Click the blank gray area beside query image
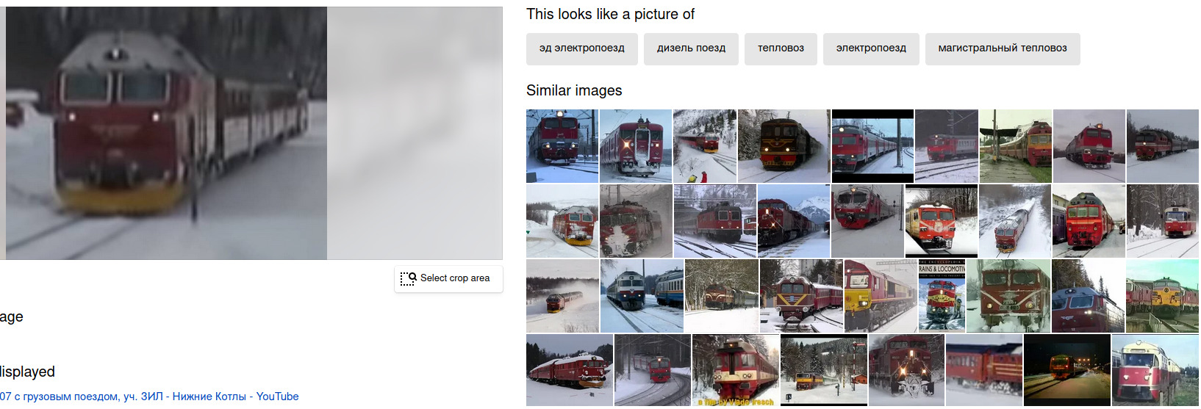The width and height of the screenshot is (1201, 409). click(415, 133)
